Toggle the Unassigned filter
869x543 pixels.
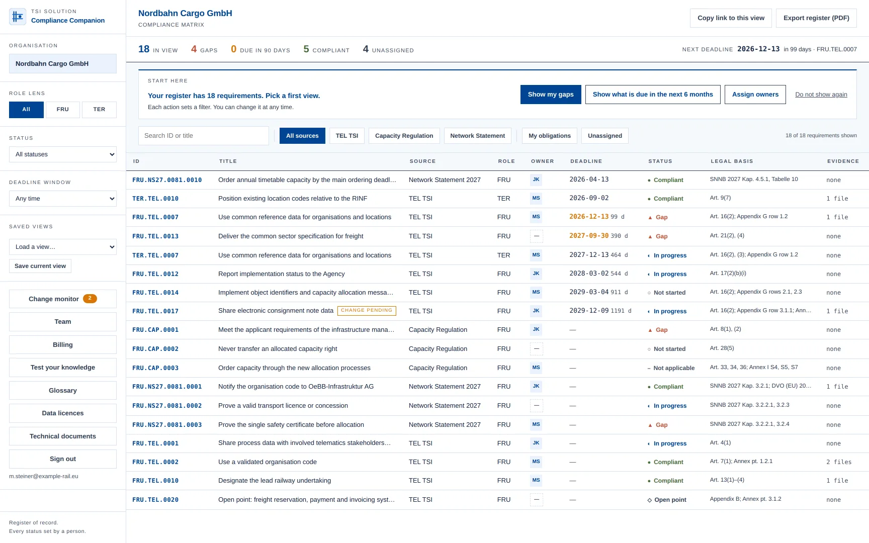click(605, 136)
